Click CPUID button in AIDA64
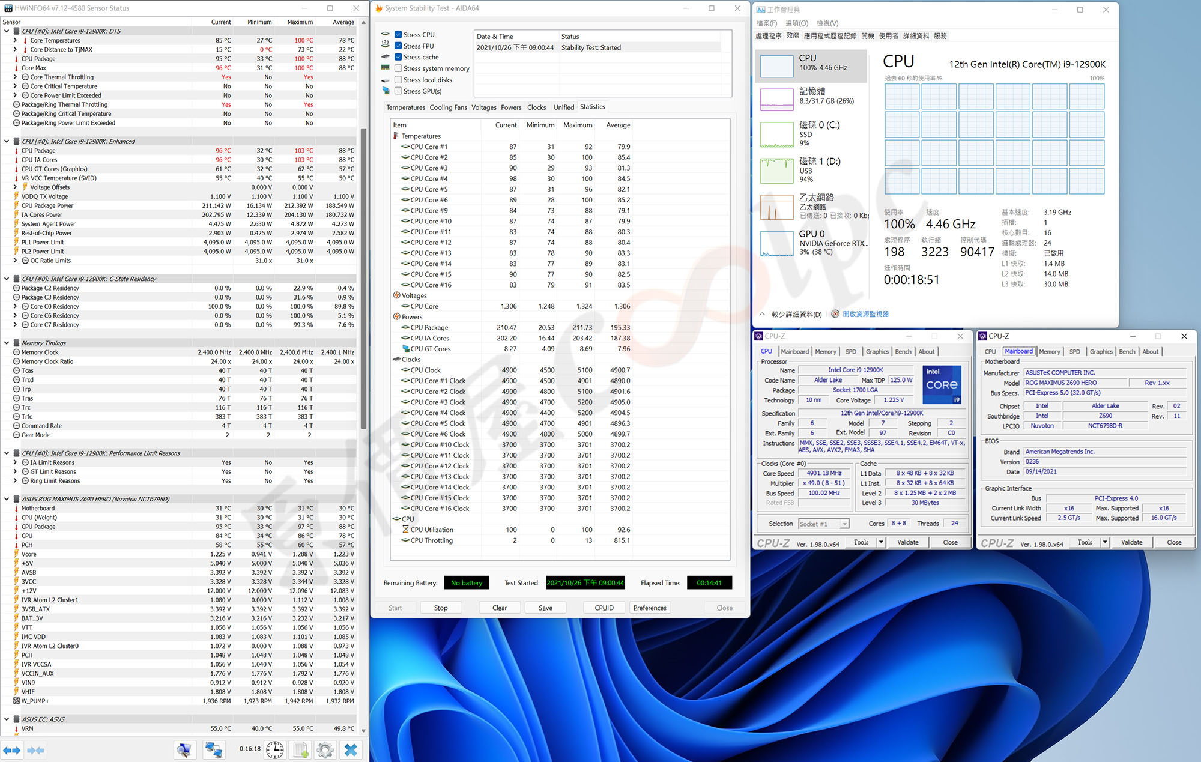This screenshot has width=1201, height=762. point(604,608)
